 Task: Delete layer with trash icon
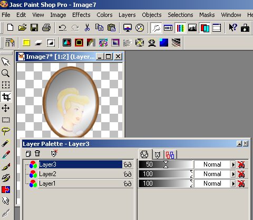(37, 153)
